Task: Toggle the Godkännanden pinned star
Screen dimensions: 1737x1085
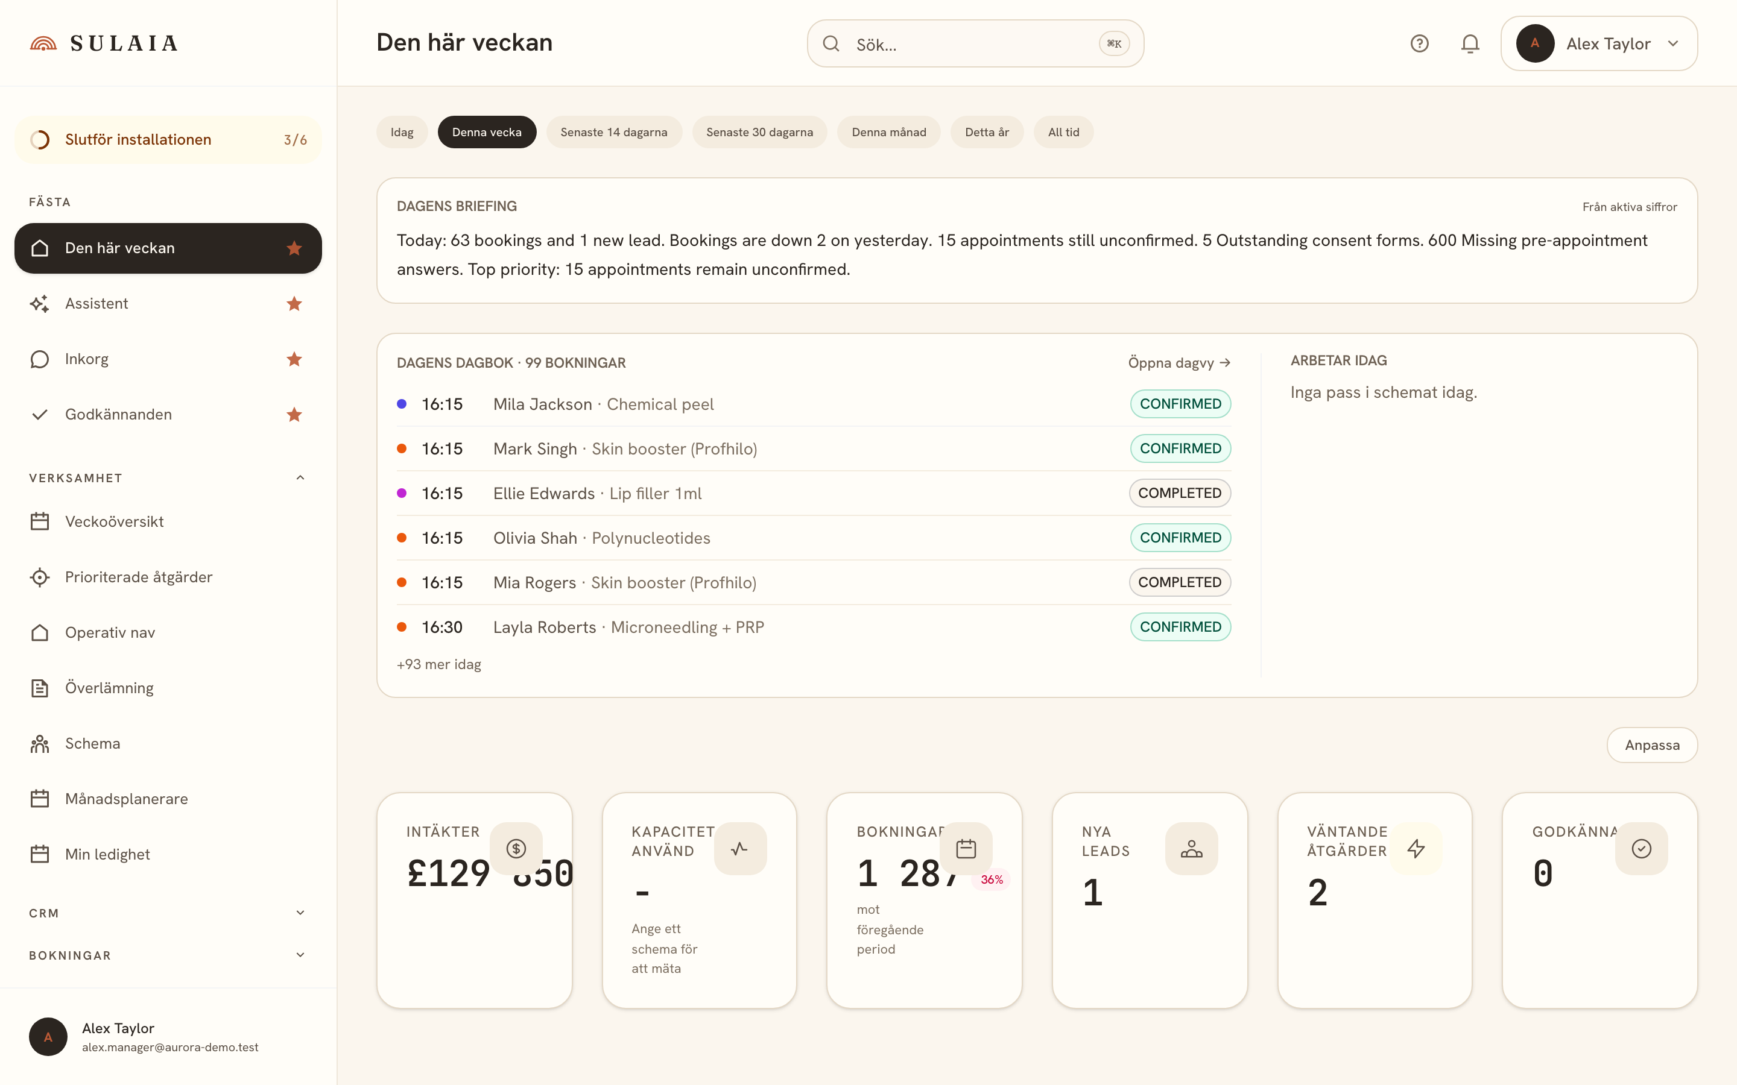Action: point(294,415)
